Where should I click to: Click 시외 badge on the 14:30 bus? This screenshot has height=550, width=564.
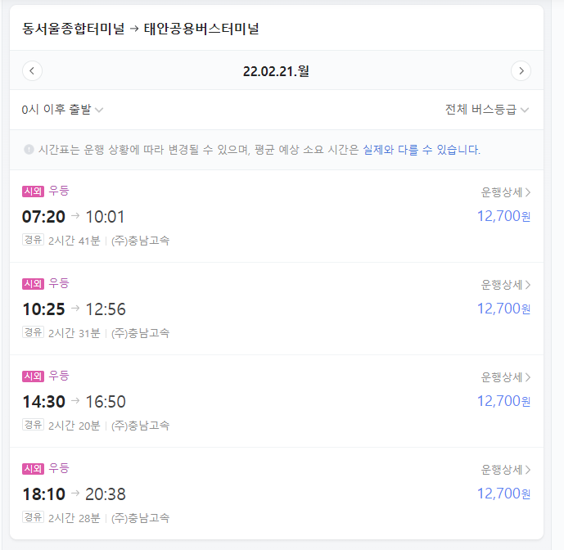click(x=33, y=376)
